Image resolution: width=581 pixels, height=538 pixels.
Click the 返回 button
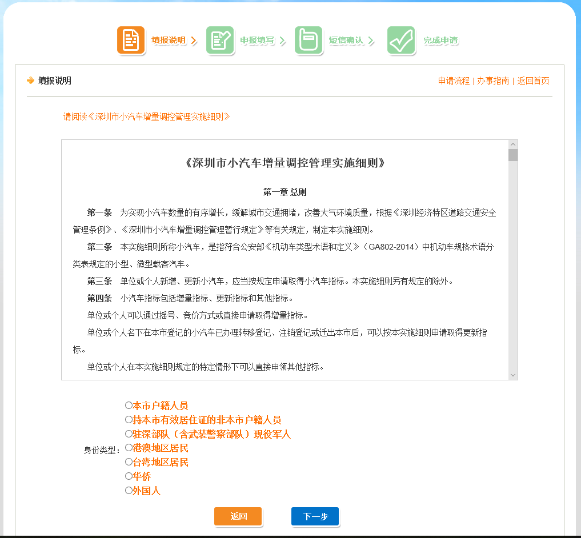tap(238, 516)
